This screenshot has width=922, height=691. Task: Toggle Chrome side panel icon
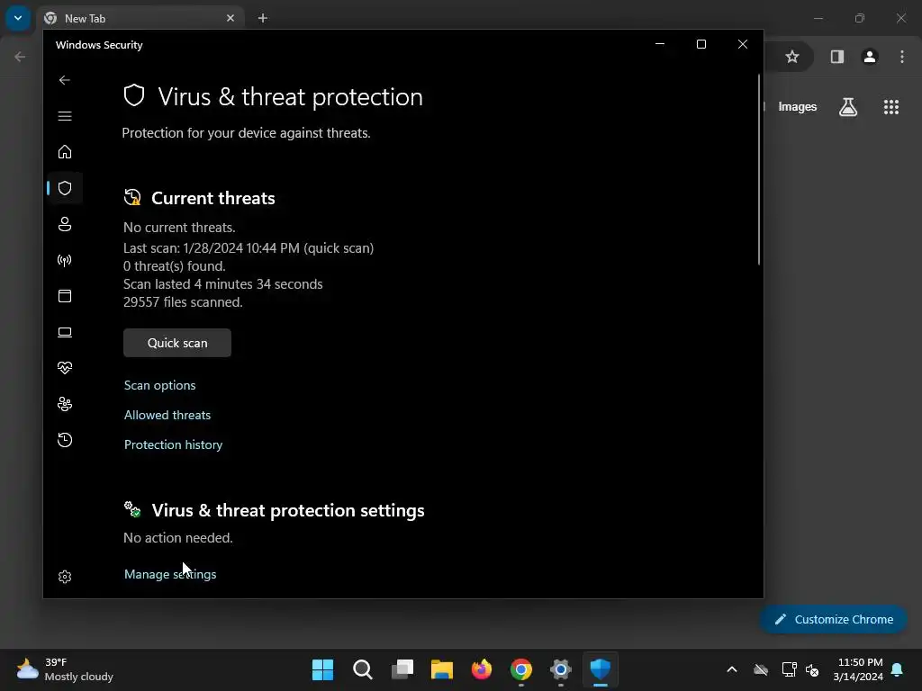[837, 57]
